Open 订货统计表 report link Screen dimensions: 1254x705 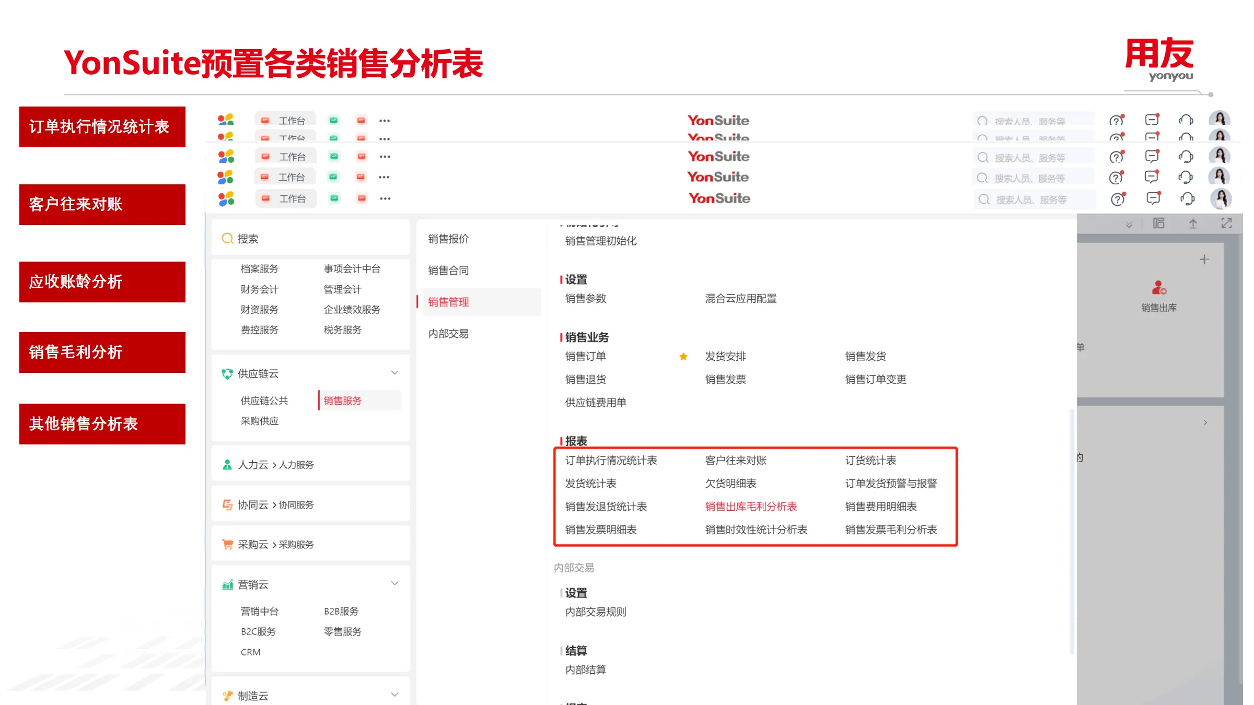870,461
